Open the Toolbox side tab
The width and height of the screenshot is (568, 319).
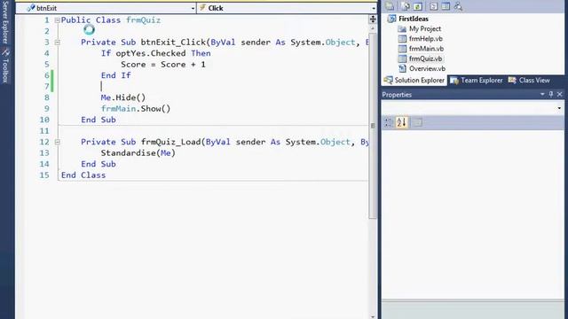pyautogui.click(x=5, y=66)
